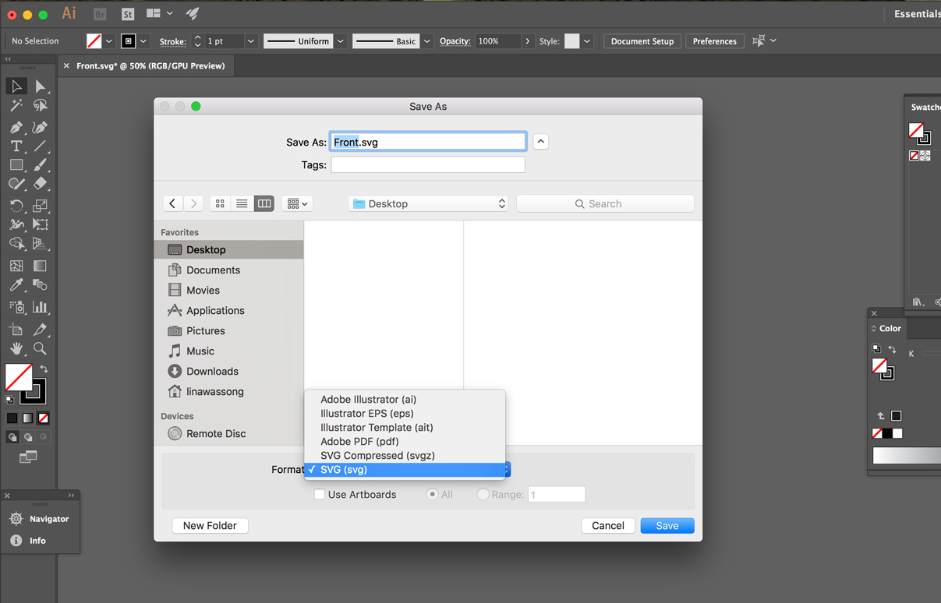Select the Mesh tool

coord(16,266)
